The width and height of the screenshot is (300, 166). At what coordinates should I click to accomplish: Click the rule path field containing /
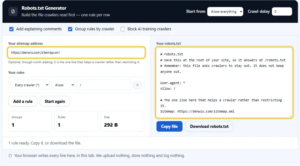coord(104,85)
